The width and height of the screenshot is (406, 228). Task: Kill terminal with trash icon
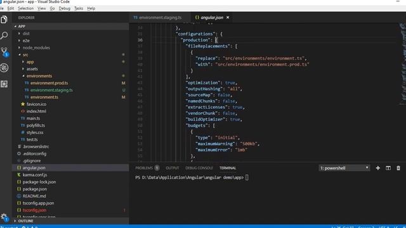pos(398,168)
